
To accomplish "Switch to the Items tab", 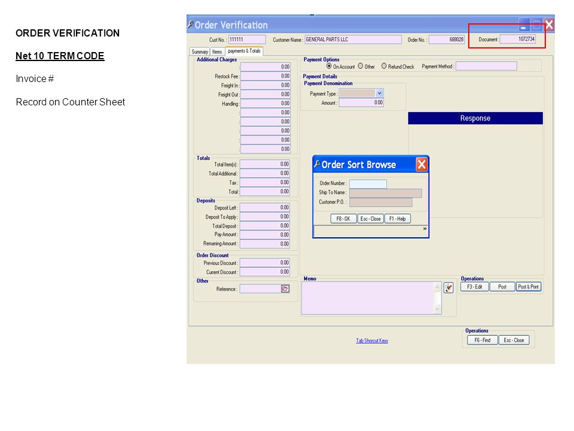I will click(217, 51).
